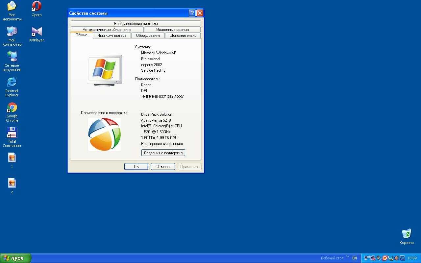Click the EN language indicator
Screen dimensions: 421x263
pyautogui.click(x=354, y=258)
